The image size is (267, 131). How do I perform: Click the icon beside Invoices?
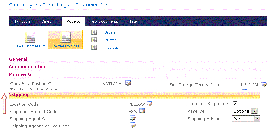click(x=94, y=47)
